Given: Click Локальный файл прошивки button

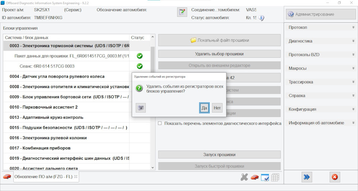Looking at the screenshot, I should coord(219,40).
